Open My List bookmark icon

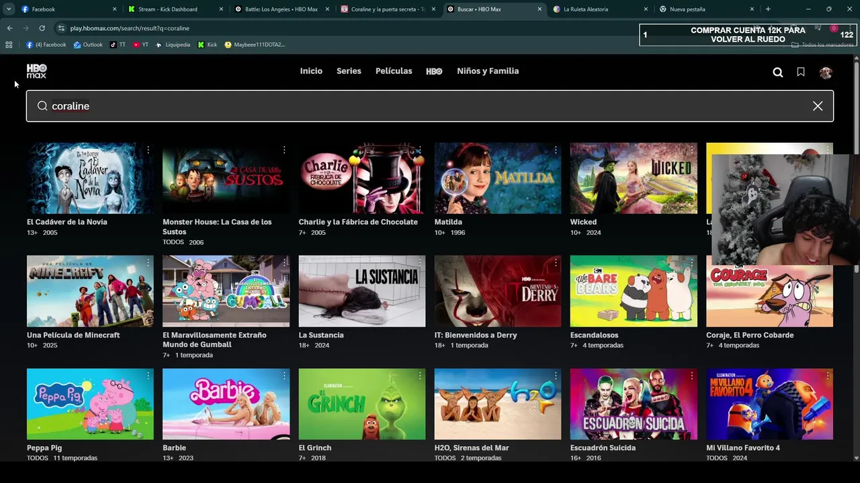(801, 72)
